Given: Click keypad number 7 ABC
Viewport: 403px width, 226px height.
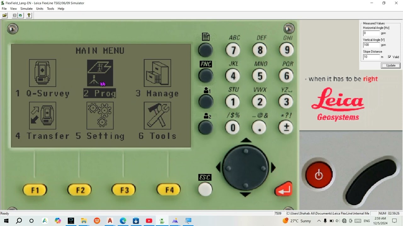Looking at the screenshot, I should point(233,50).
